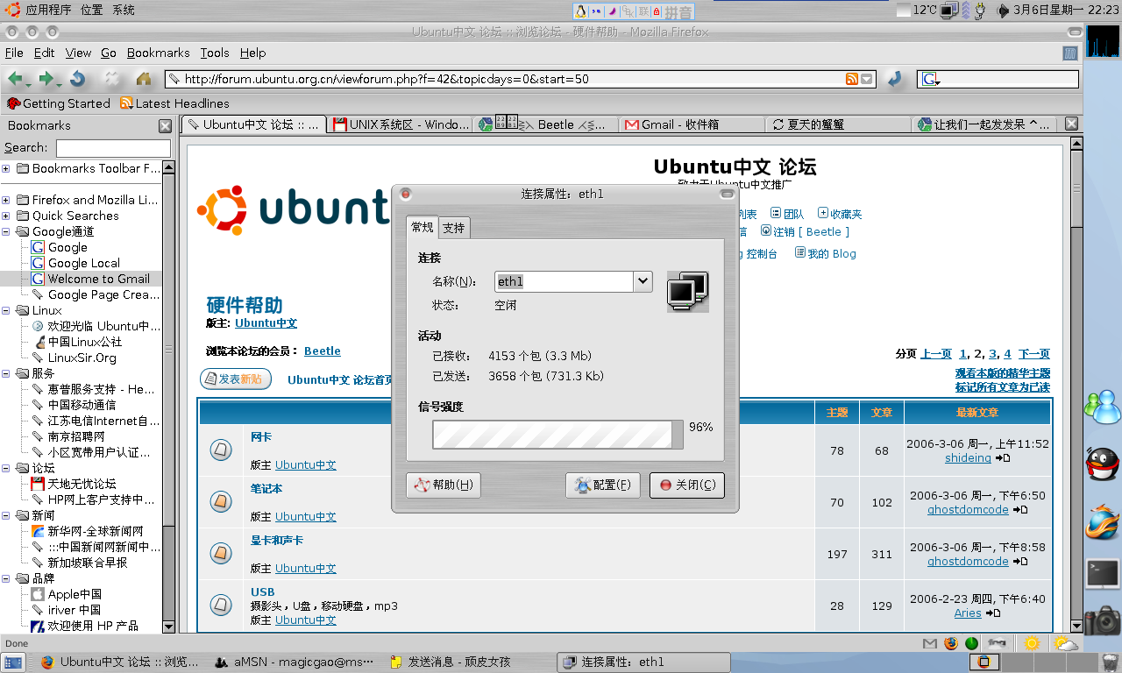Click the 下一页 next page link

(1034, 354)
